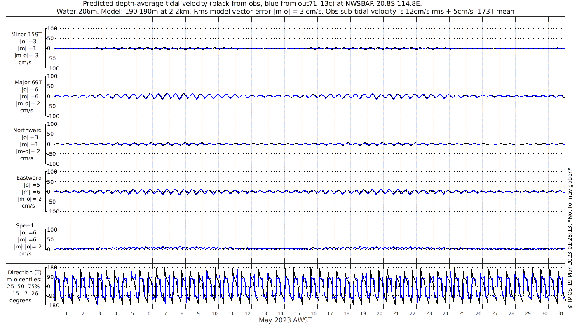
Task: Click the 'May 2023 AWST' axis title
Action: [285, 320]
